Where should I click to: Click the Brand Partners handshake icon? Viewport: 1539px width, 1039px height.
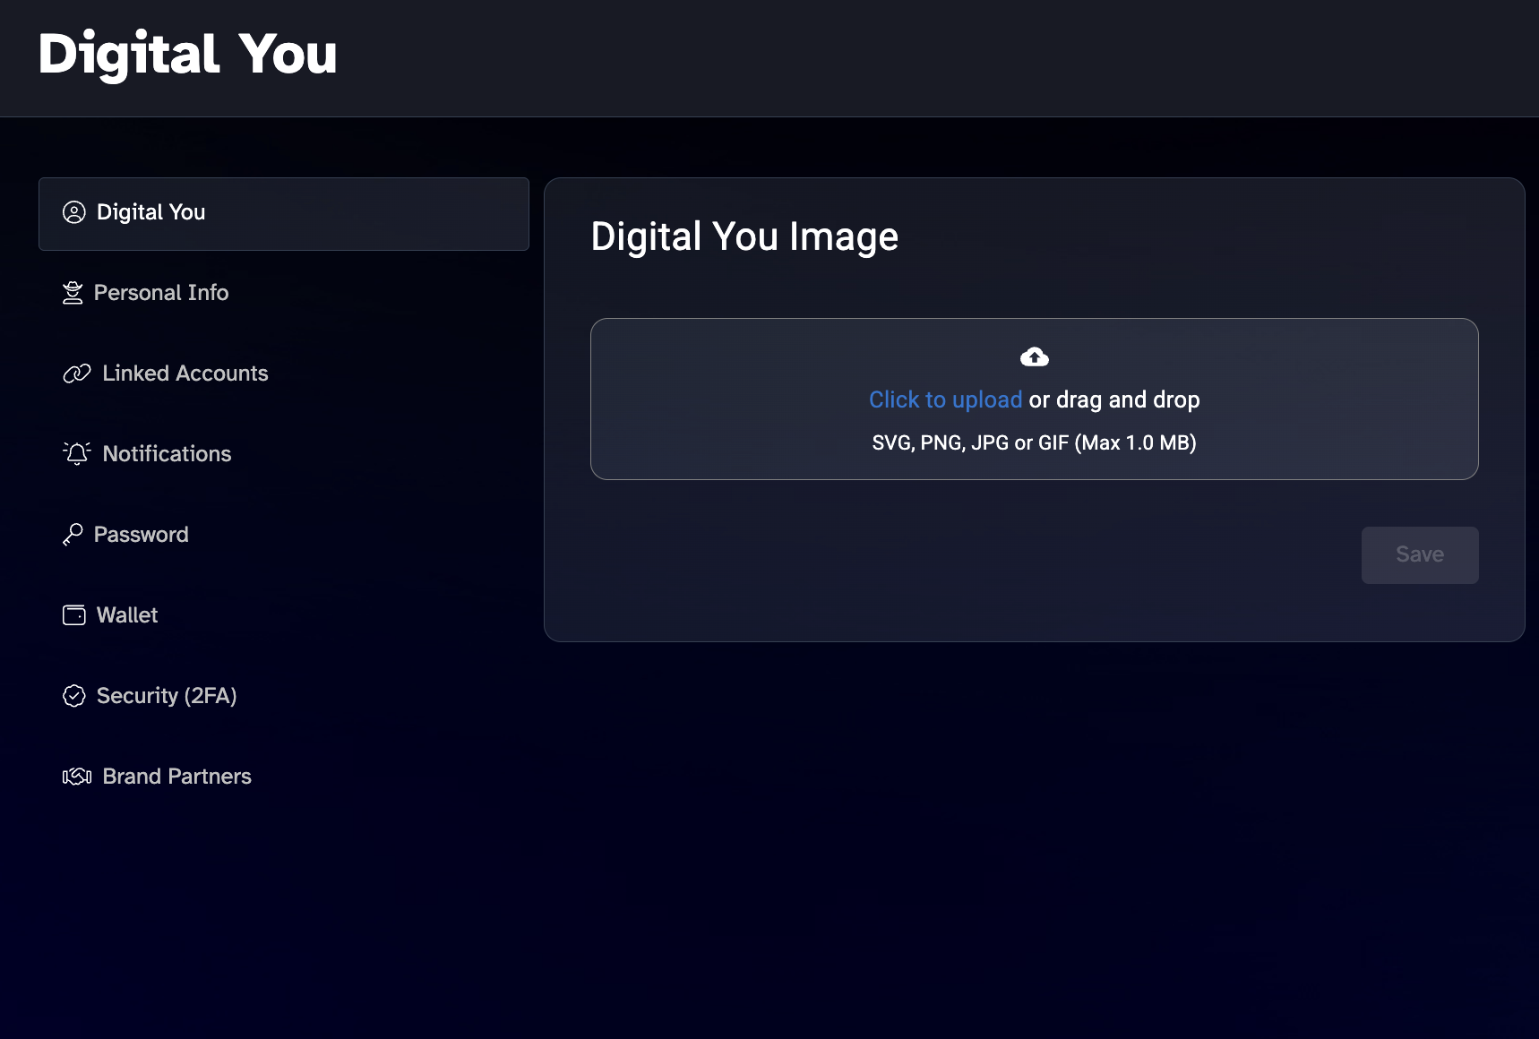click(x=77, y=777)
